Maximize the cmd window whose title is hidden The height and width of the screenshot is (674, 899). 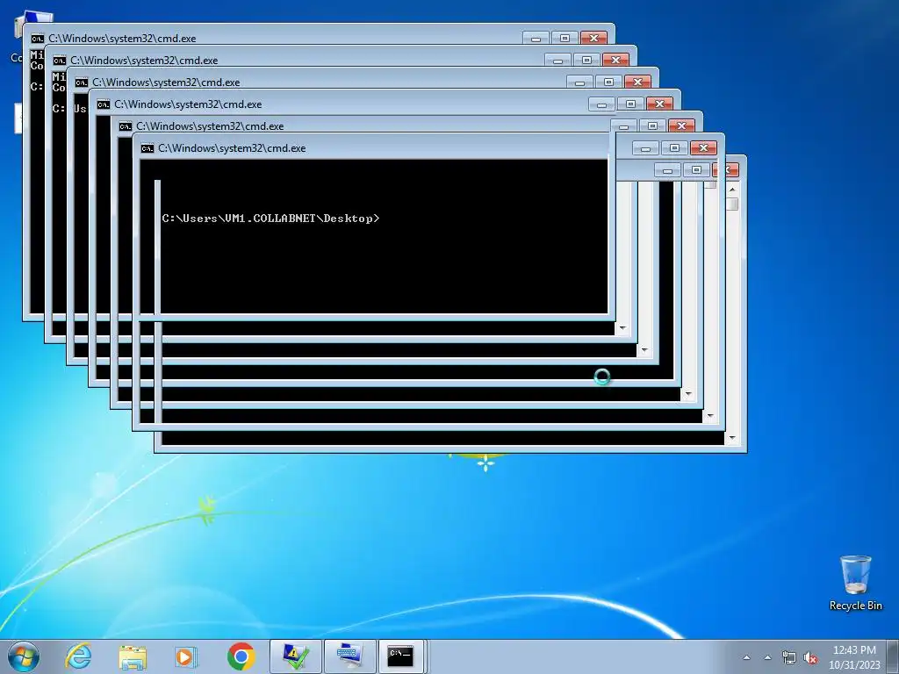(x=696, y=170)
